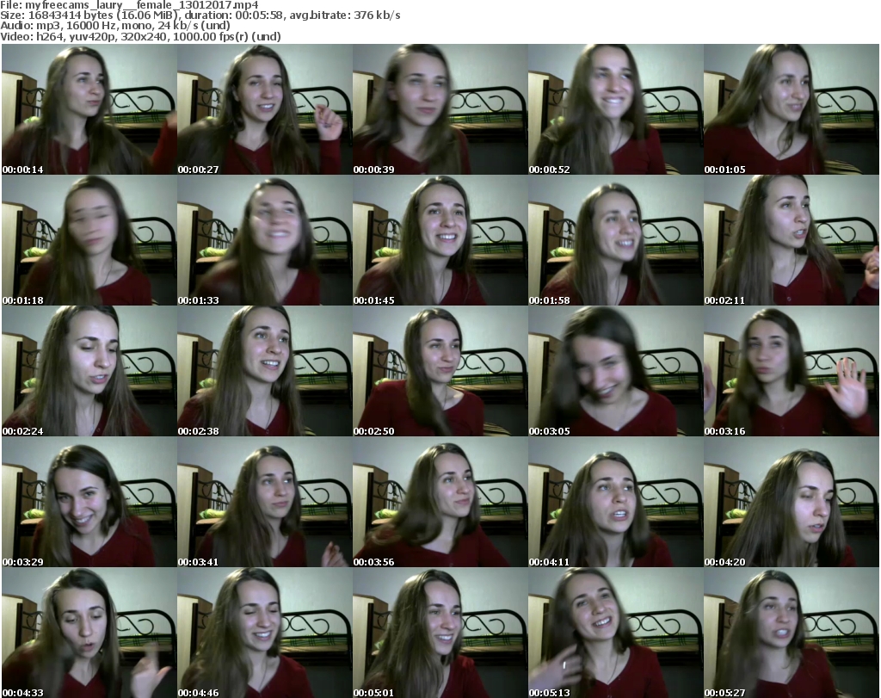Click the Video h264 info line
Image resolution: width=881 pixels, height=698 pixels.
[140, 36]
